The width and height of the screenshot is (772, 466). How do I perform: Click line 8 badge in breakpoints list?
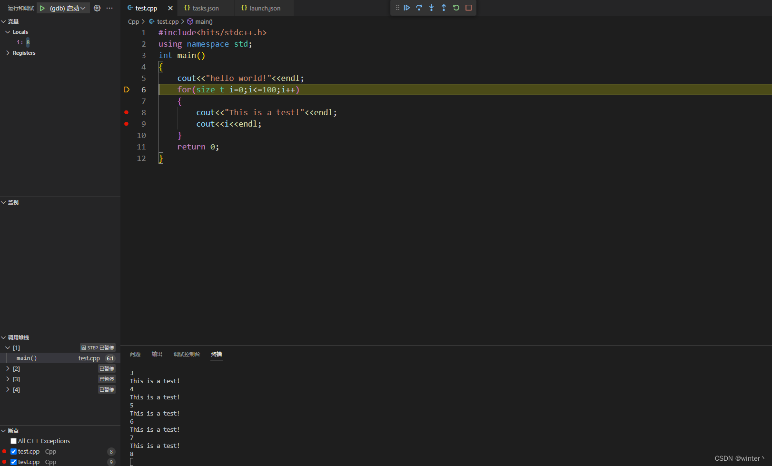111,452
